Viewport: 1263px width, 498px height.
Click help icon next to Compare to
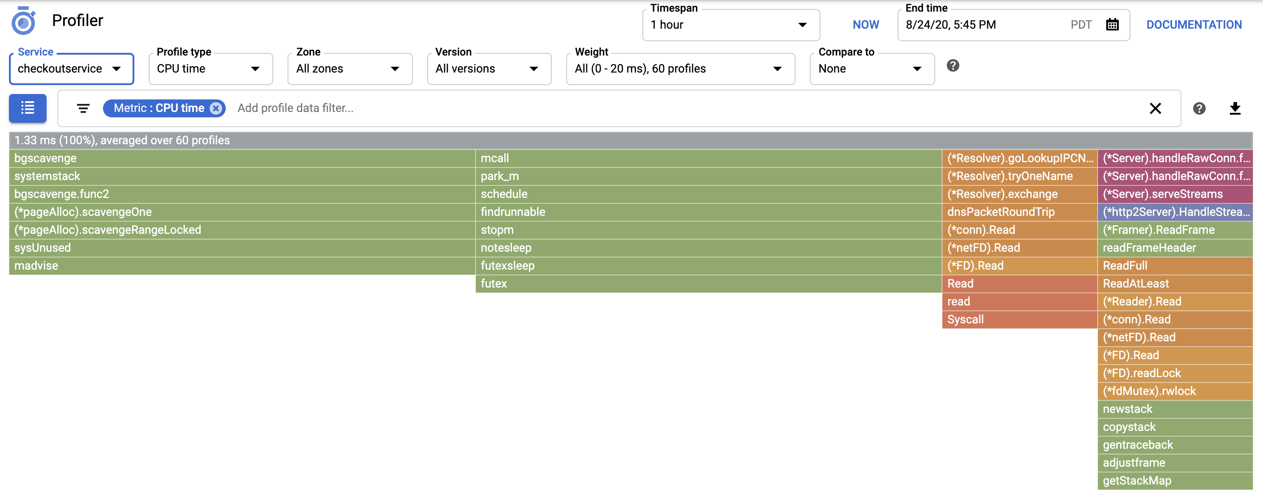coord(953,66)
